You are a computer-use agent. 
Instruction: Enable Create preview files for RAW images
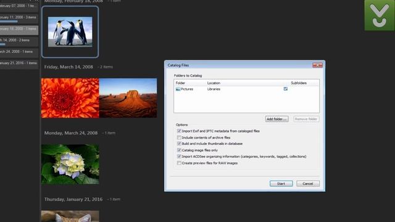point(179,163)
